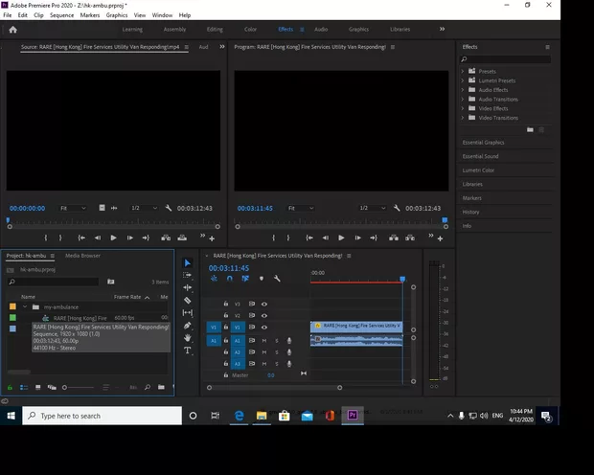This screenshot has height=475, width=594.
Task: Select the Hand tool
Action: [x=188, y=338]
